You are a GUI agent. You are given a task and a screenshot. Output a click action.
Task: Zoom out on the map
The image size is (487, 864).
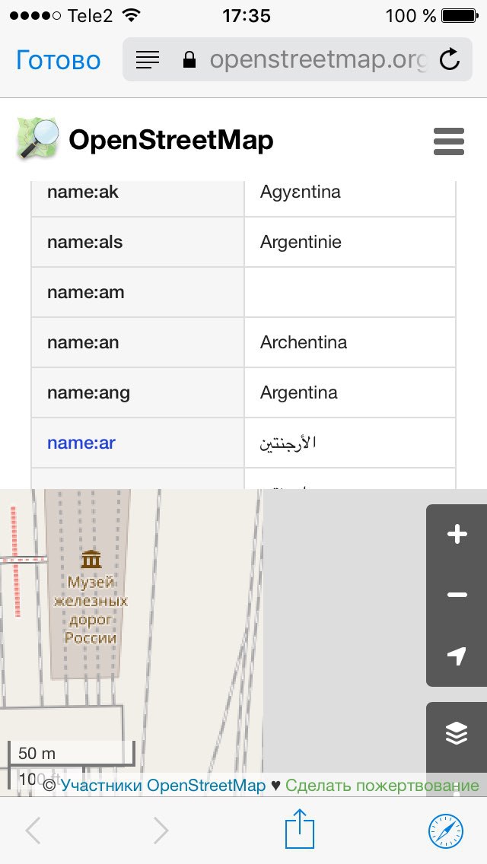pos(457,595)
